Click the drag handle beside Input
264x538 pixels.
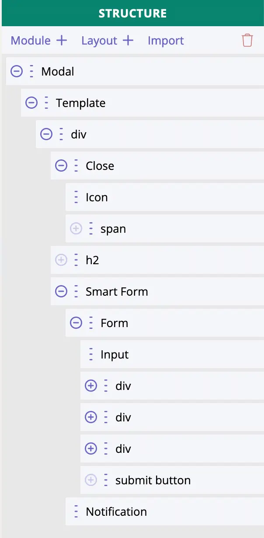(91, 354)
